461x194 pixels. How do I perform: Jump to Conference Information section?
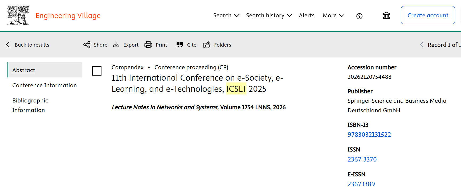[x=44, y=85]
